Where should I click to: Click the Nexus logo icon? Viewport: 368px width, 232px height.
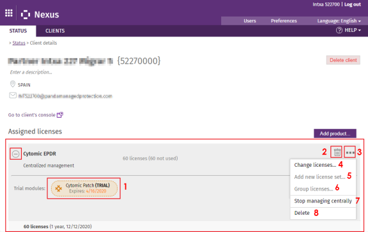(26, 15)
